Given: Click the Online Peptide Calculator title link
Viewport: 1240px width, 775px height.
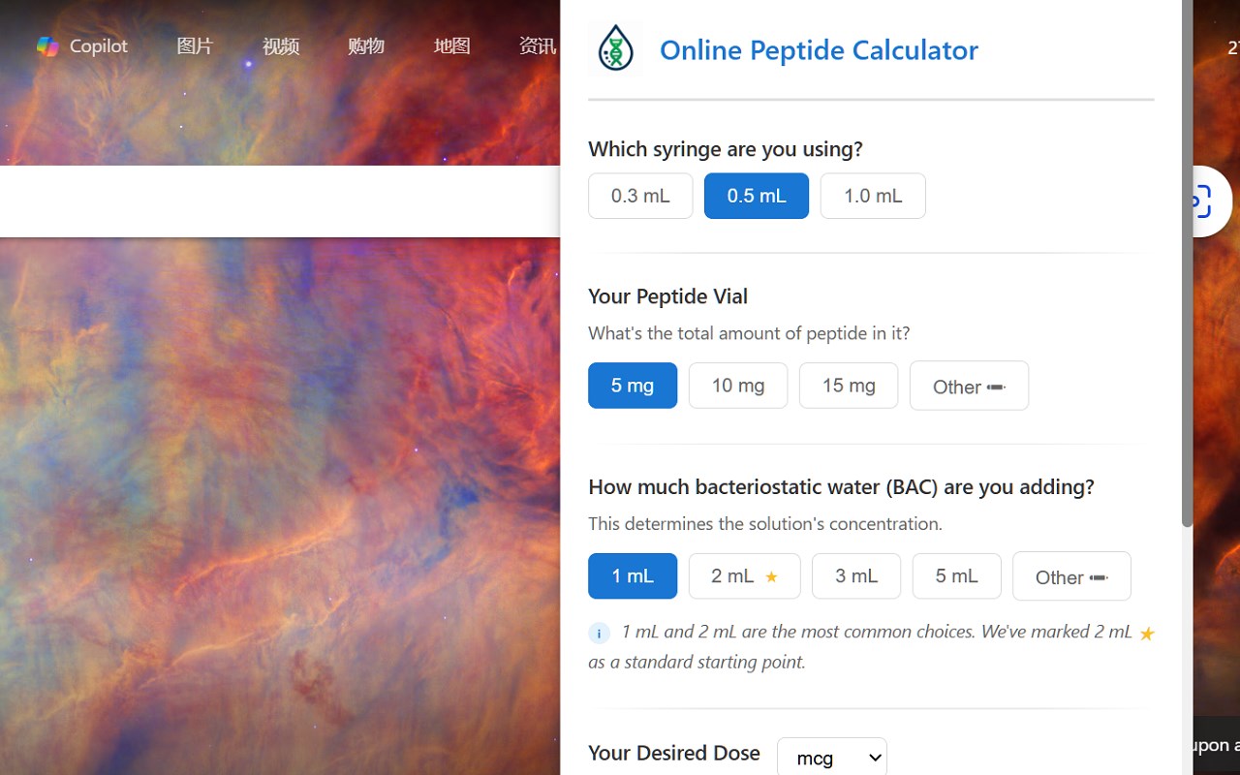Looking at the screenshot, I should [819, 49].
